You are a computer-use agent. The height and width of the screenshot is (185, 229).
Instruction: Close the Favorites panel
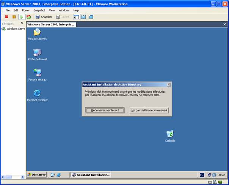(22, 23)
